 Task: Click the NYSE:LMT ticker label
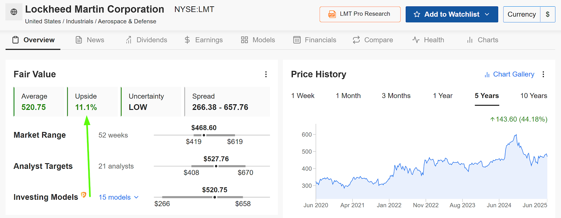click(194, 9)
